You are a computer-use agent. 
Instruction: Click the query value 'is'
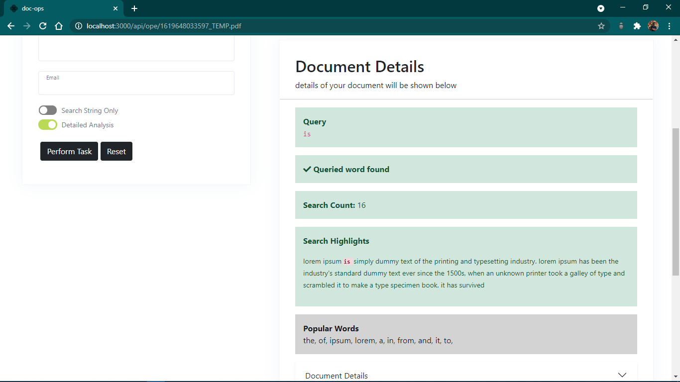[x=307, y=134]
